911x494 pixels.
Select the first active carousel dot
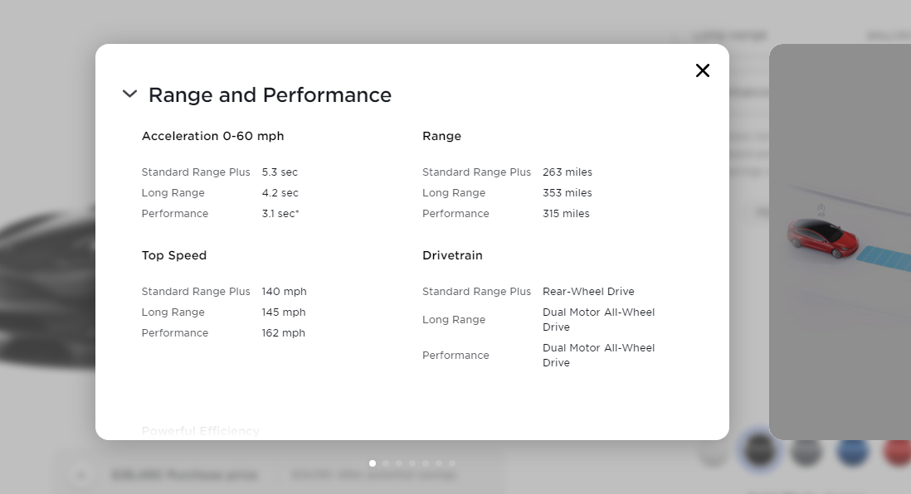tap(373, 463)
